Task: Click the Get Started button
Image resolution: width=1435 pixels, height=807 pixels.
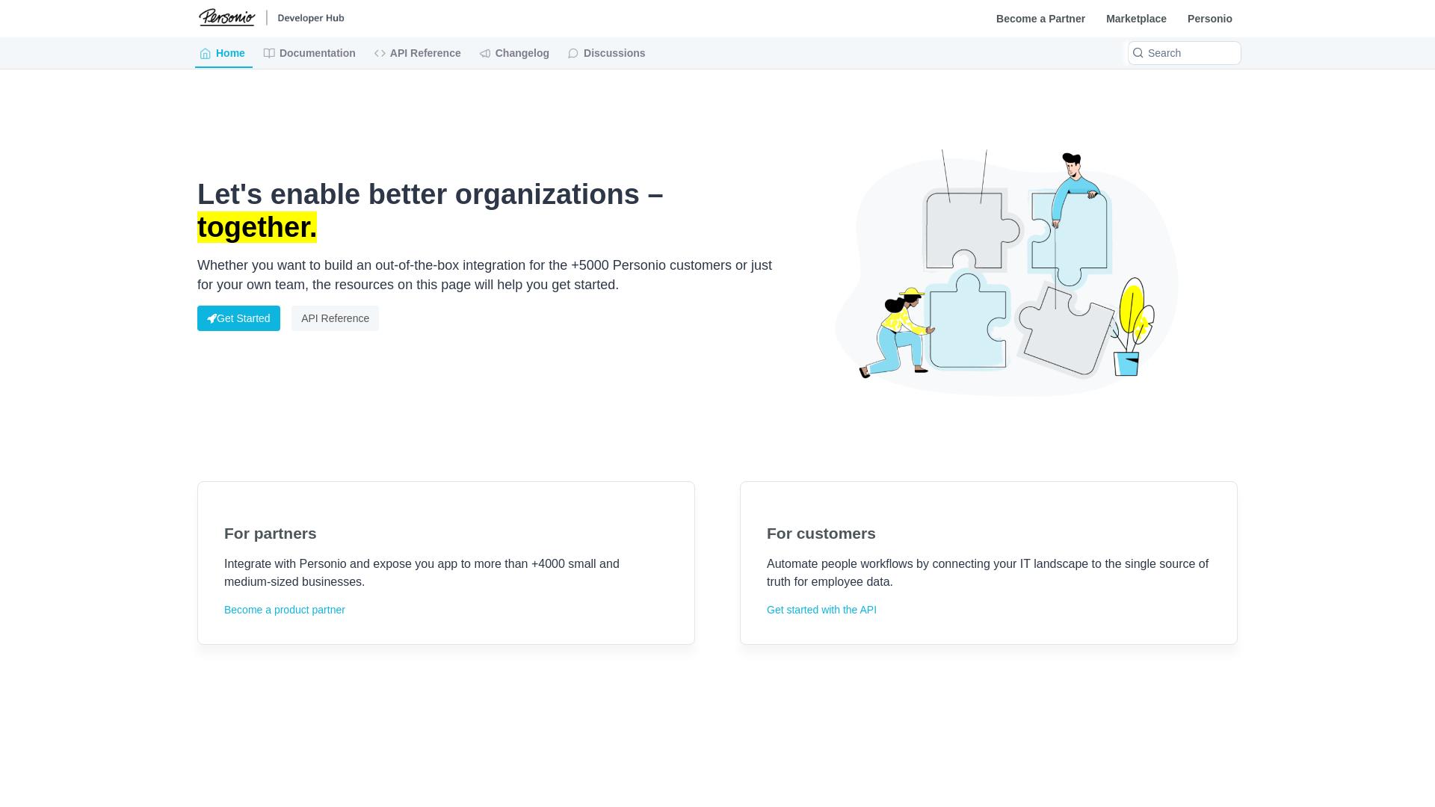Action: click(238, 318)
